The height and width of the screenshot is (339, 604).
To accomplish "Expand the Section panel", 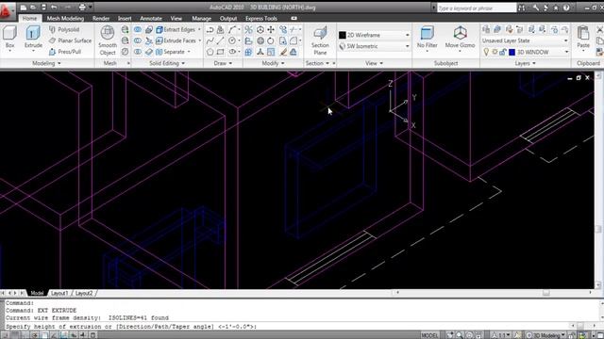I will [x=317, y=63].
